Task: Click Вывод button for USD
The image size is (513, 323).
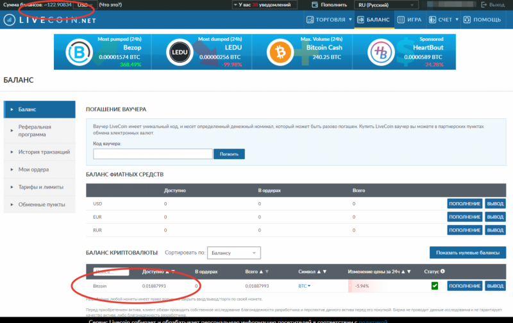Action: [495, 203]
